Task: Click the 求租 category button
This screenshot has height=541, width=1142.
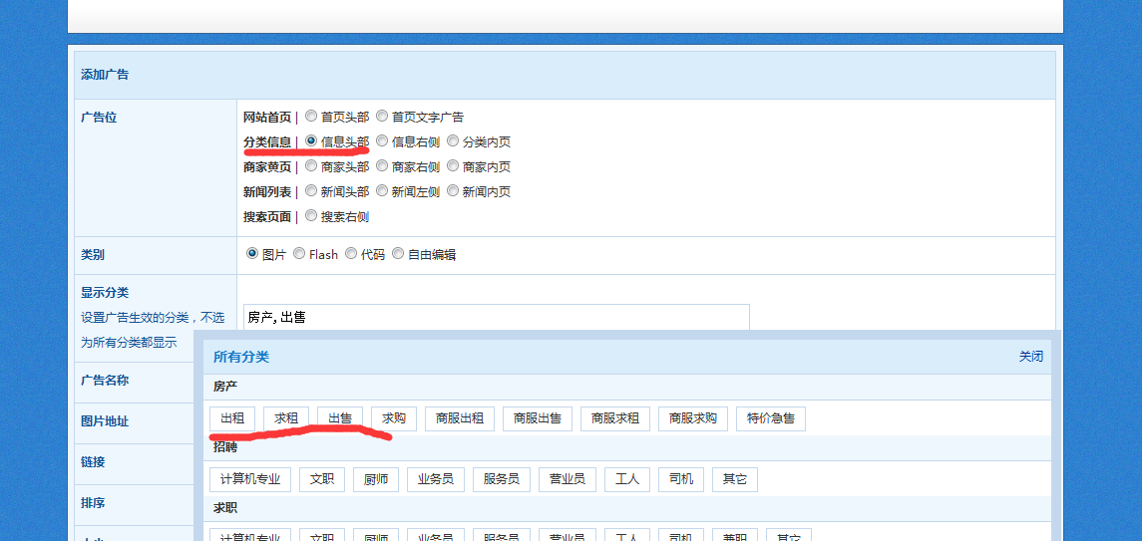Action: pos(286,418)
